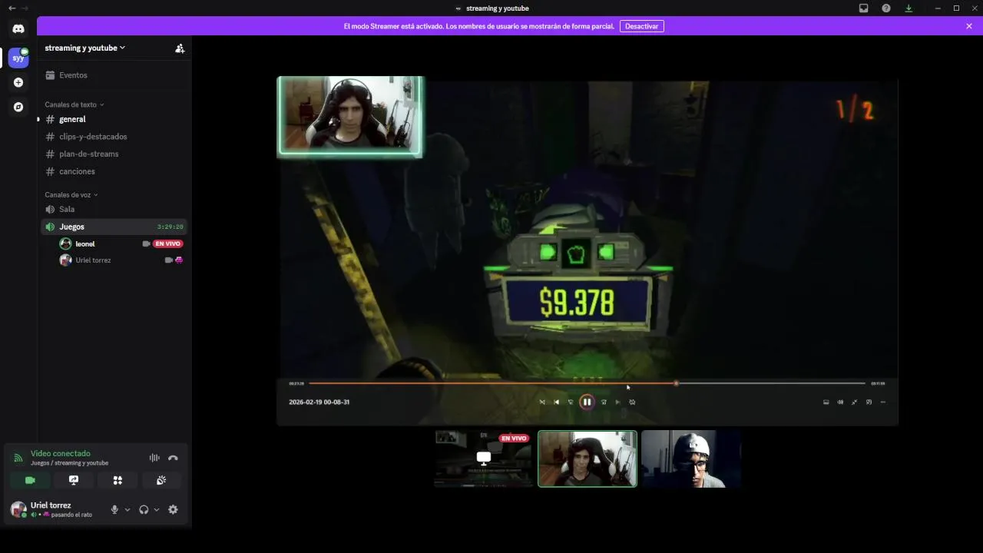
Task: Click the EN VIVO badge next to leonel
Action: [x=168, y=243]
